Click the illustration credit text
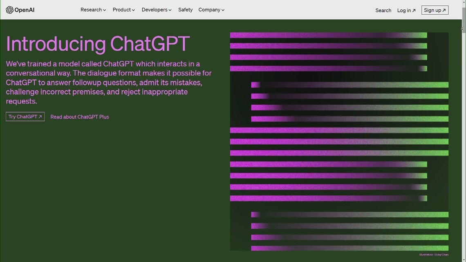 click(x=434, y=255)
